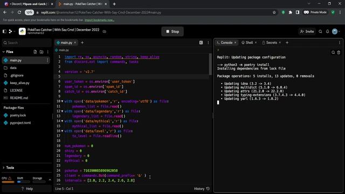345x194 pixels.
Task: Open browser extensions puzzle icon
Action: click(291, 12)
